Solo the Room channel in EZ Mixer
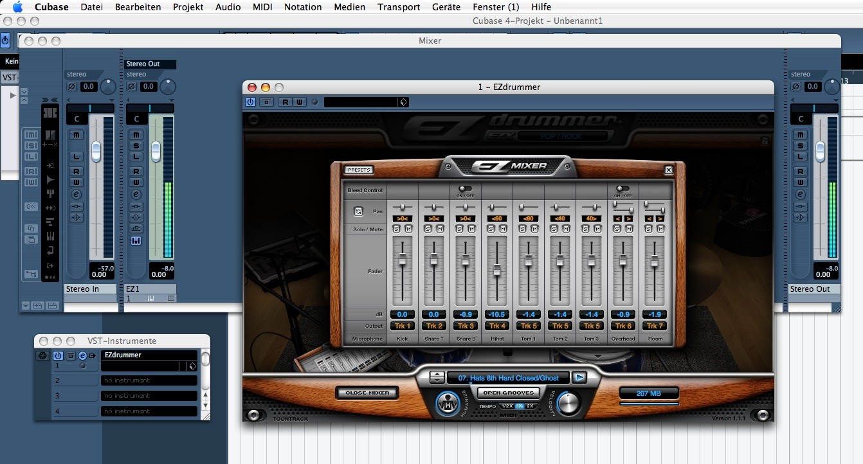The width and height of the screenshot is (863, 464). (650, 229)
